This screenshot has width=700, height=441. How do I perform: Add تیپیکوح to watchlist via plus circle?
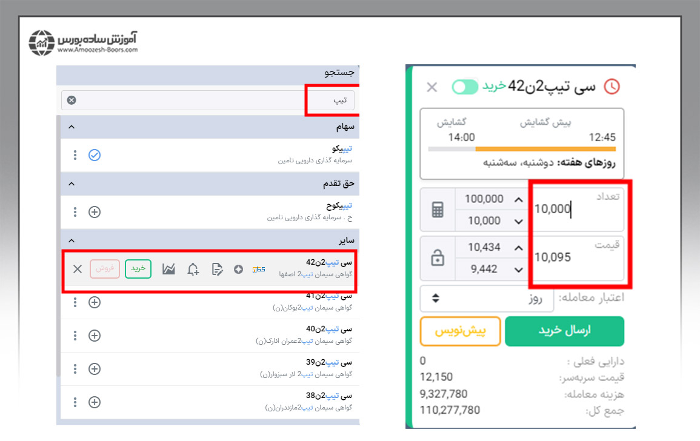pos(94,212)
